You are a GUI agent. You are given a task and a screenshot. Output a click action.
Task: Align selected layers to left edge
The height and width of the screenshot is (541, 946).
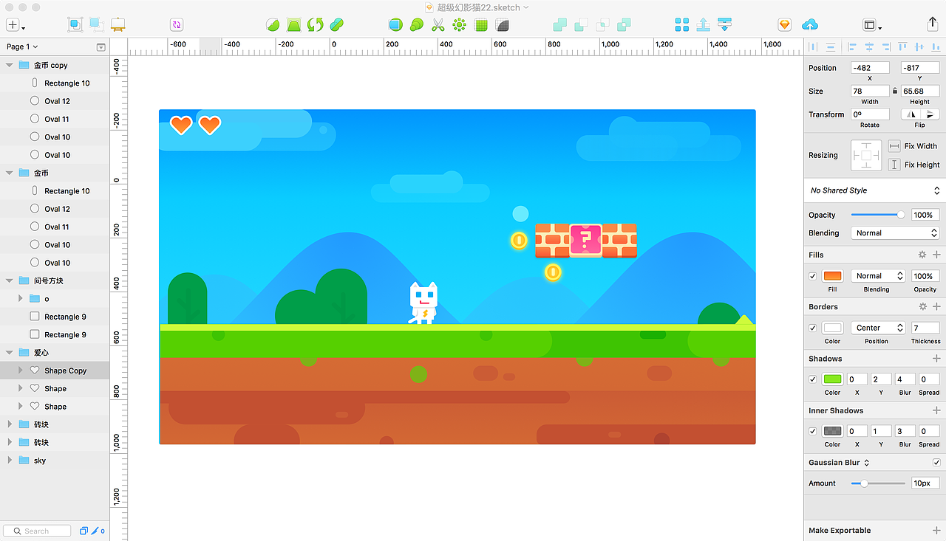pos(851,46)
